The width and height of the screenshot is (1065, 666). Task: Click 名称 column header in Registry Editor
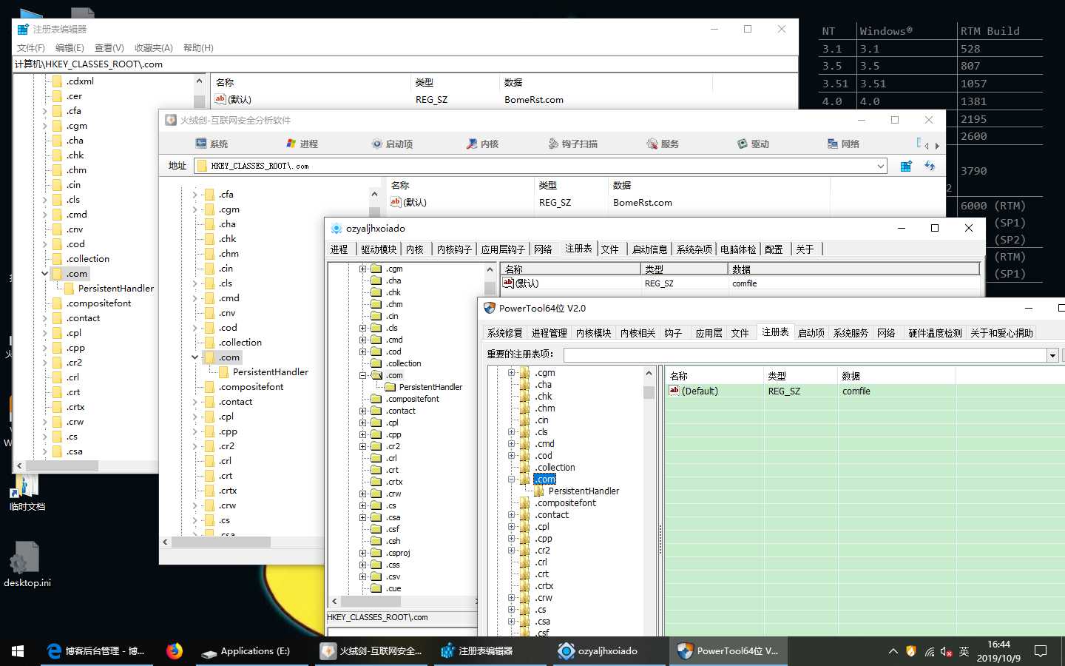tap(311, 82)
